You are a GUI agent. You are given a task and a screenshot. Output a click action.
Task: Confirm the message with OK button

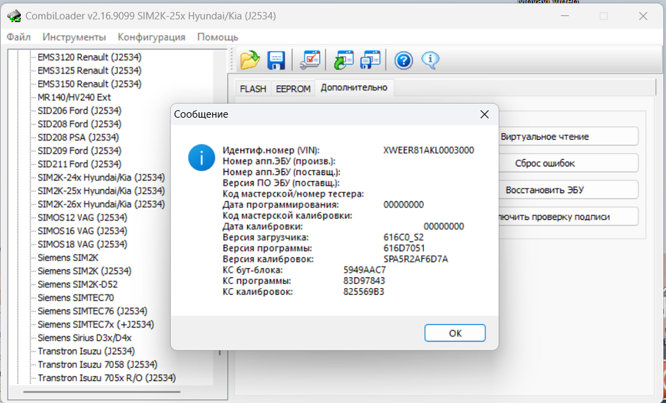pos(455,333)
